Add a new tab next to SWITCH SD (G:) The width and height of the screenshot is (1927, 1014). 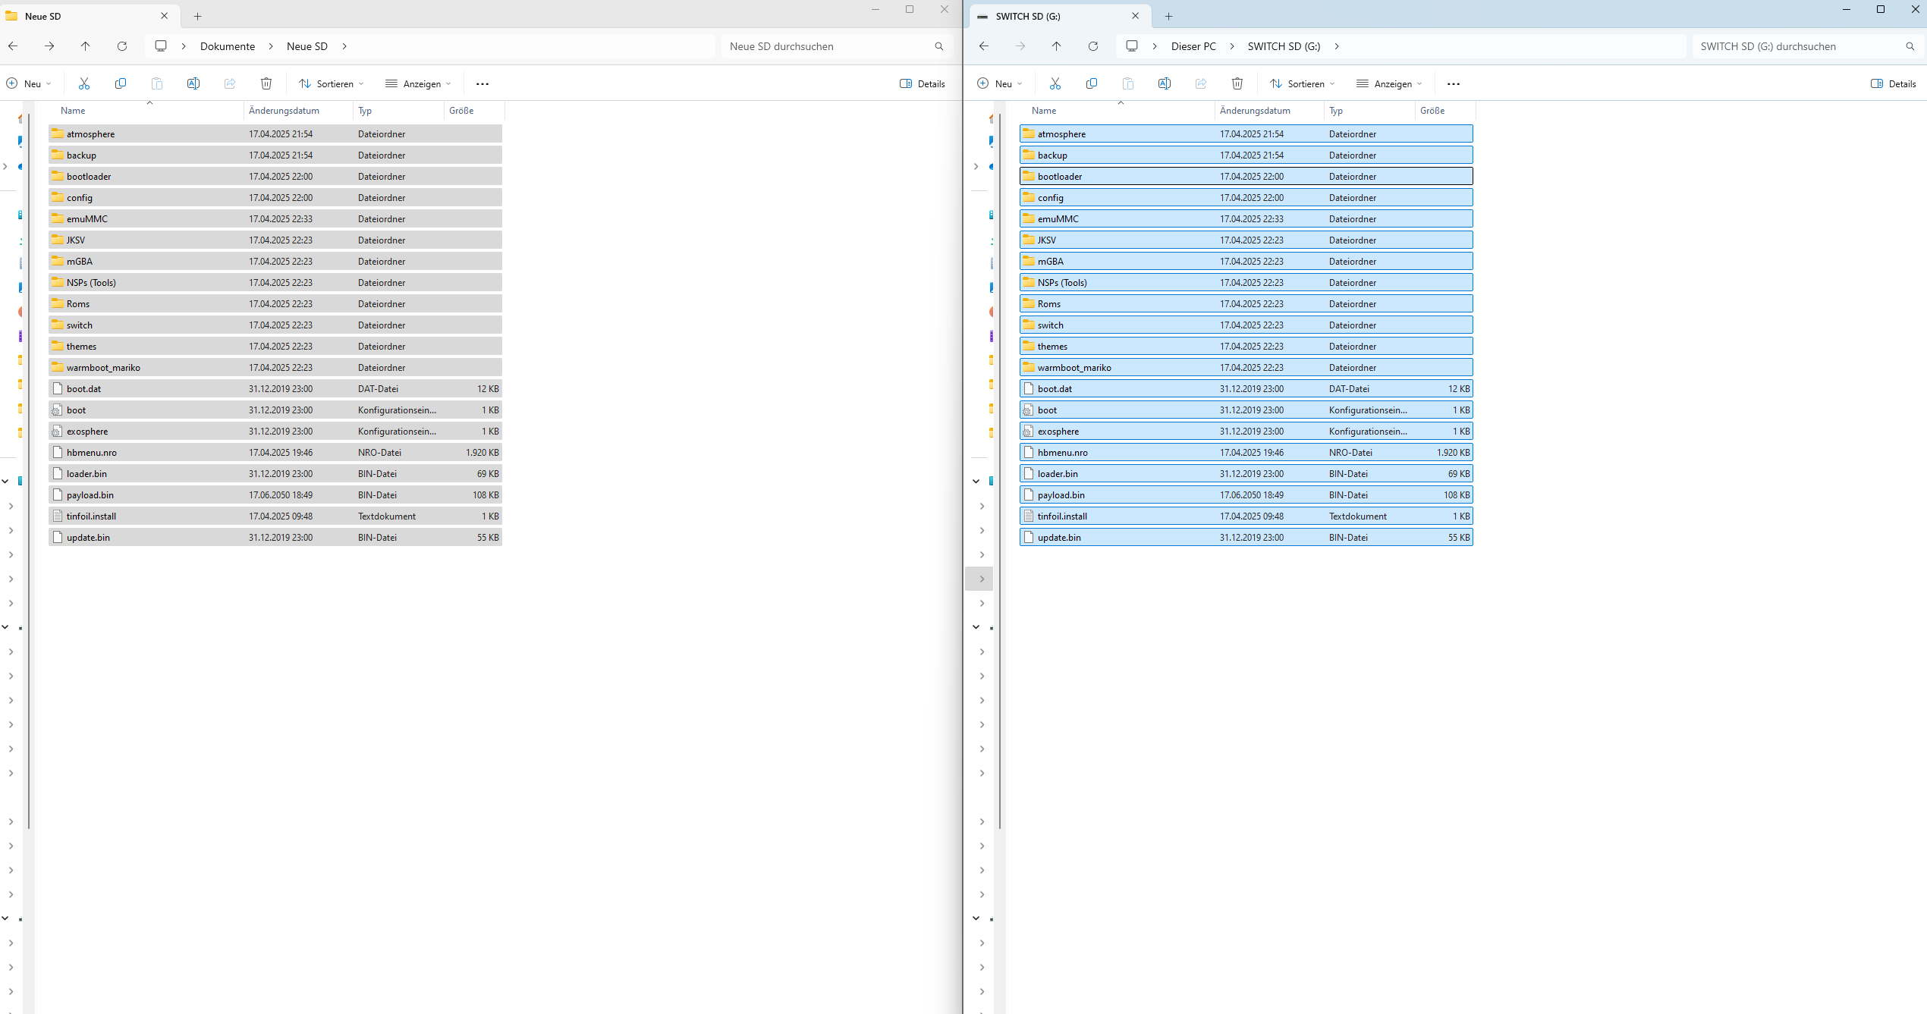[1169, 16]
